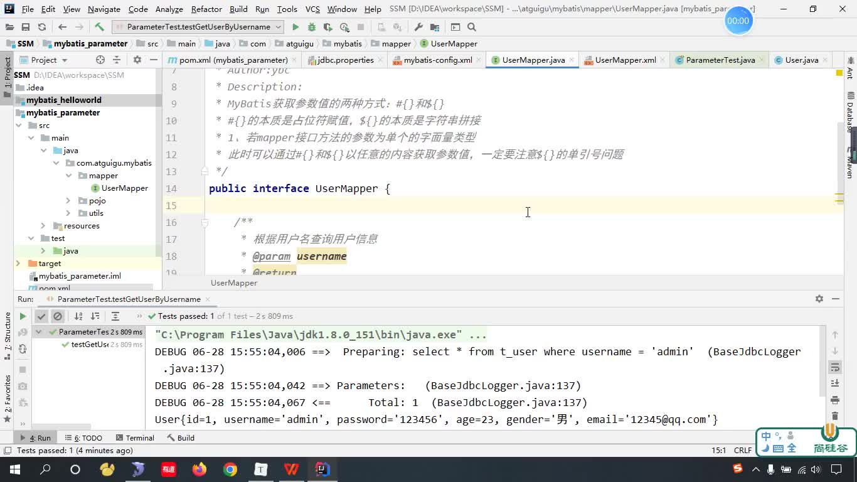857x482 pixels.
Task: Toggle the Database side panel
Action: [850, 112]
